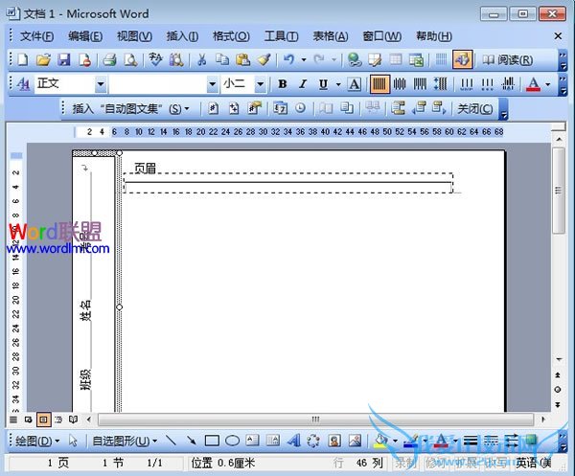Open the 文件(F) menu
The image size is (575, 476).
[x=36, y=35]
